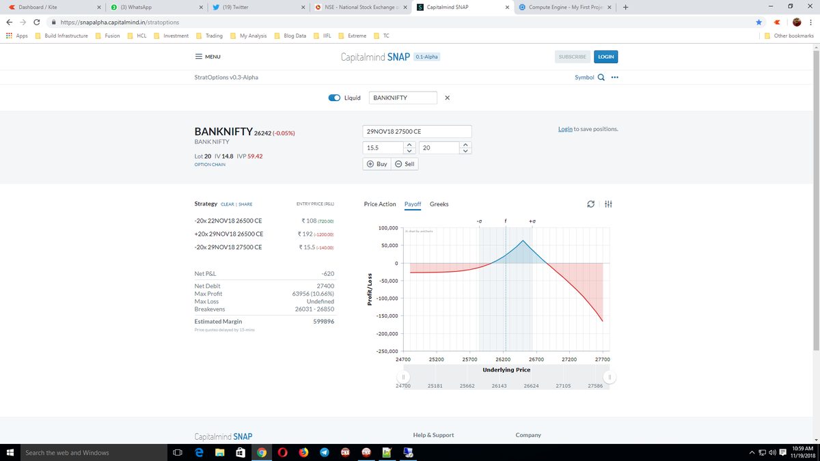Click the right range handle of the chart
The width and height of the screenshot is (820, 461).
609,377
